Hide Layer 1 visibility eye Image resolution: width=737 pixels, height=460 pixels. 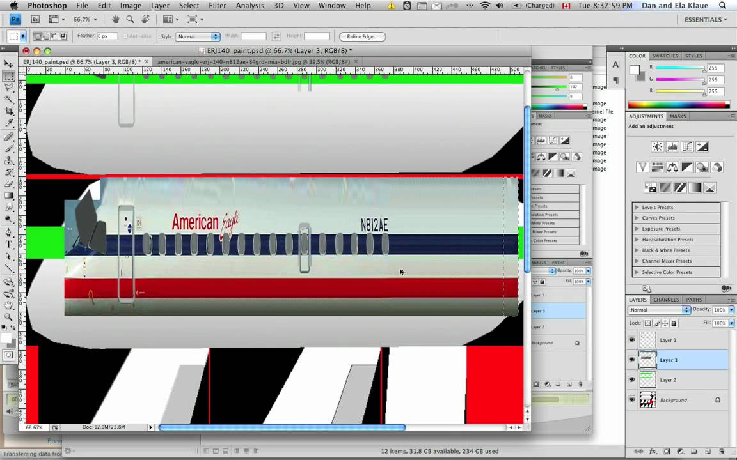pos(631,340)
